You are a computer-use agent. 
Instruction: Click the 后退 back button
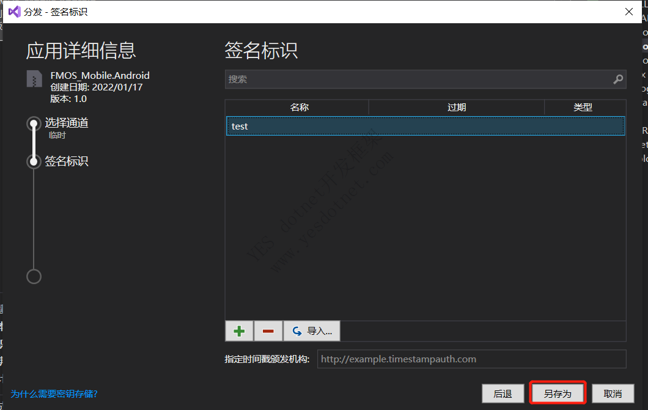tap(503, 394)
